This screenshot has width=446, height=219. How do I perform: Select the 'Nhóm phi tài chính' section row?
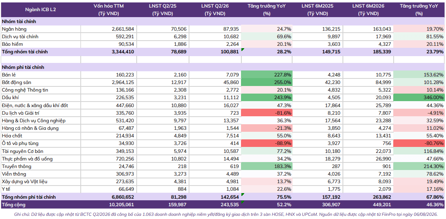(x=223, y=67)
